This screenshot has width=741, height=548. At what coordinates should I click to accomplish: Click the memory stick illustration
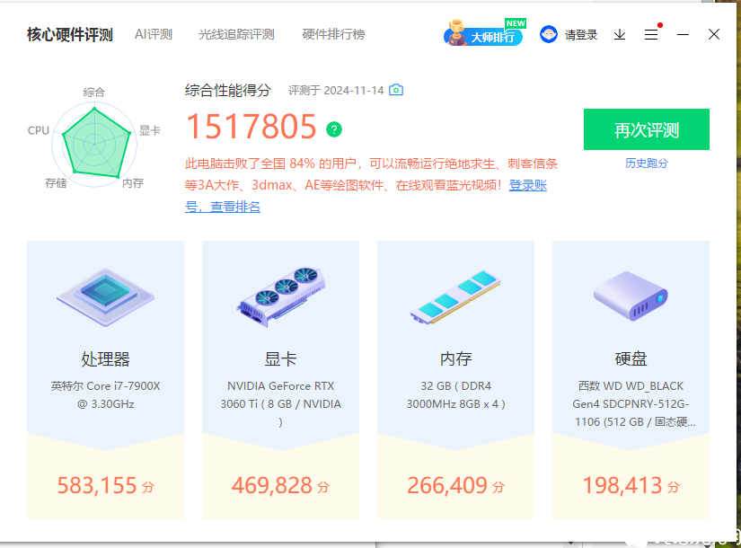click(x=455, y=297)
